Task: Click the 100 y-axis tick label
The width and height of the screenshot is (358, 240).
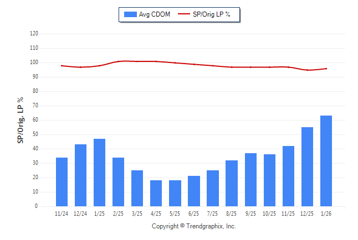Action: (x=34, y=62)
